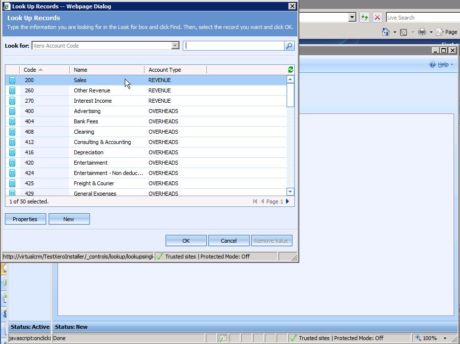Select the Entertainment - Non deduc... record
The image size is (460, 344).
tap(146, 173)
